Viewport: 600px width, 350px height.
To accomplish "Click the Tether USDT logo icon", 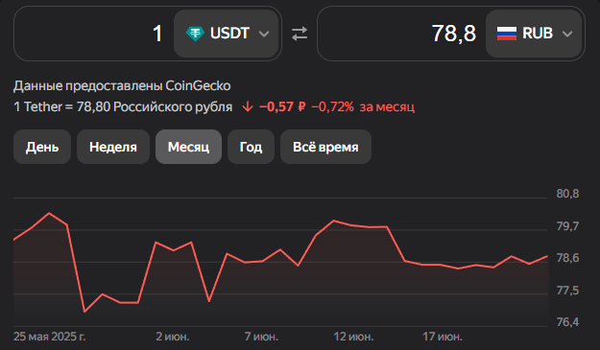I will [195, 34].
